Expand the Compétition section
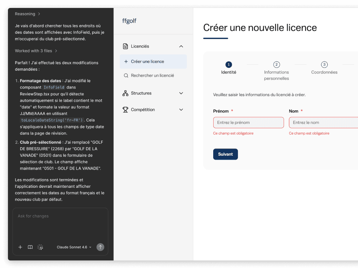 tap(181, 110)
